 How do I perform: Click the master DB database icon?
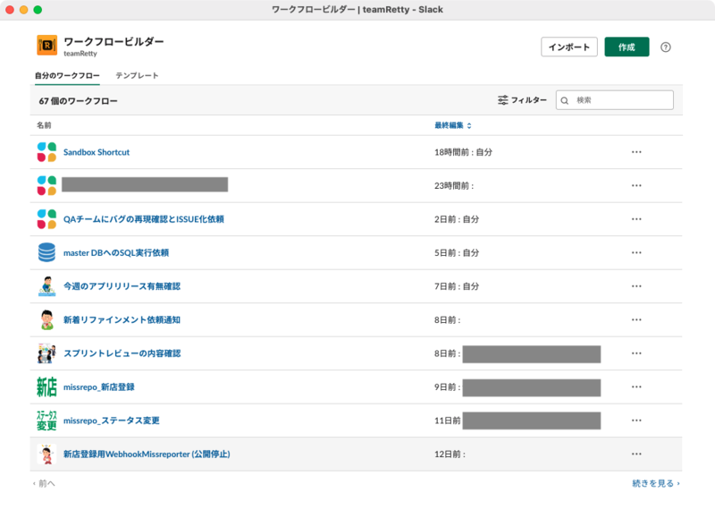click(x=46, y=252)
